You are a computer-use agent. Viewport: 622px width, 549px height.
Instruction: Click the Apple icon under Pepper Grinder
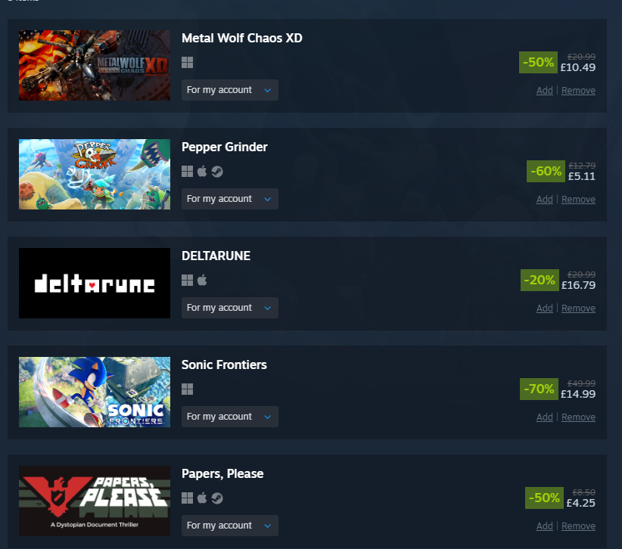coord(202,171)
